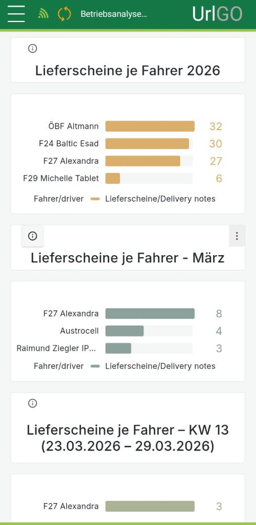Click the F29 Michelle Tablet bar
Screen dimensions: 256x525
point(113,178)
